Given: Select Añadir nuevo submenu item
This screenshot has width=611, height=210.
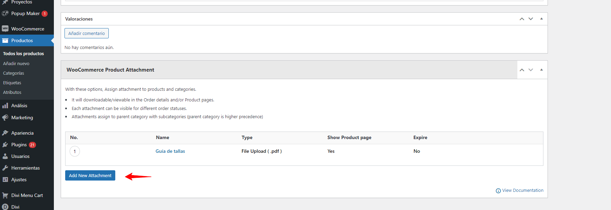Looking at the screenshot, I should (16, 63).
